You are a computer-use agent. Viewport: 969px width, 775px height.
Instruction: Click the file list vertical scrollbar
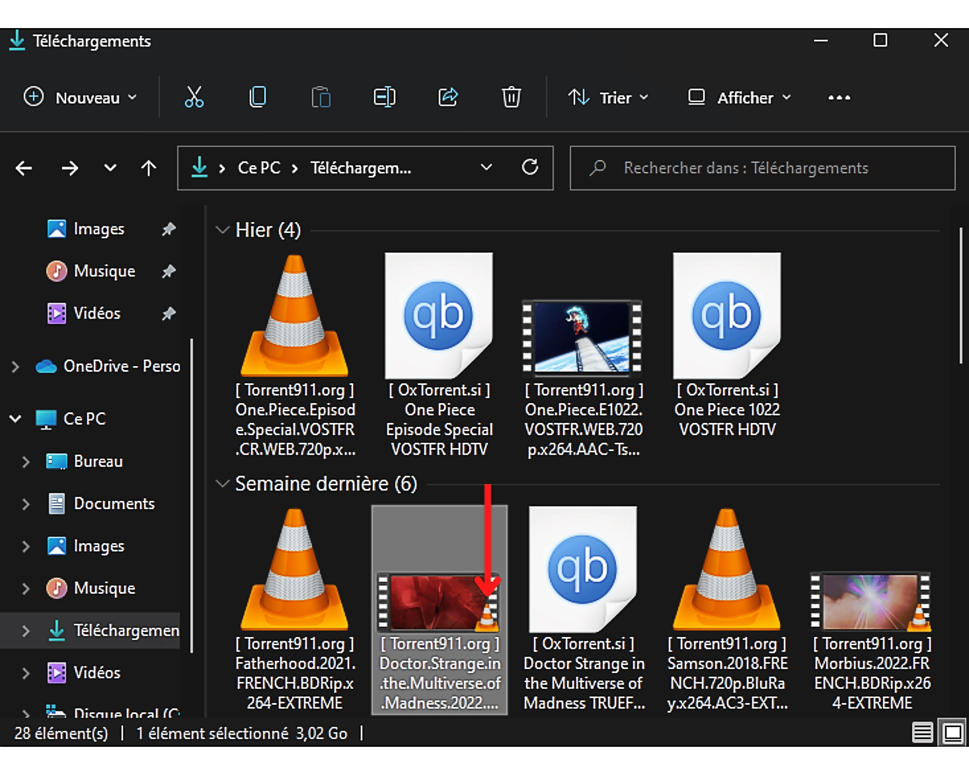(960, 295)
